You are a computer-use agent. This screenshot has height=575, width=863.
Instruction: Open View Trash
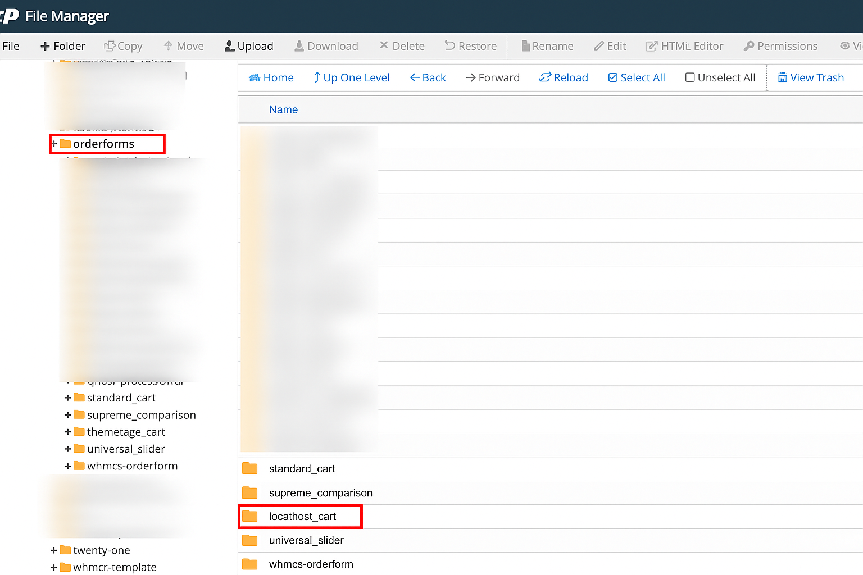click(811, 77)
